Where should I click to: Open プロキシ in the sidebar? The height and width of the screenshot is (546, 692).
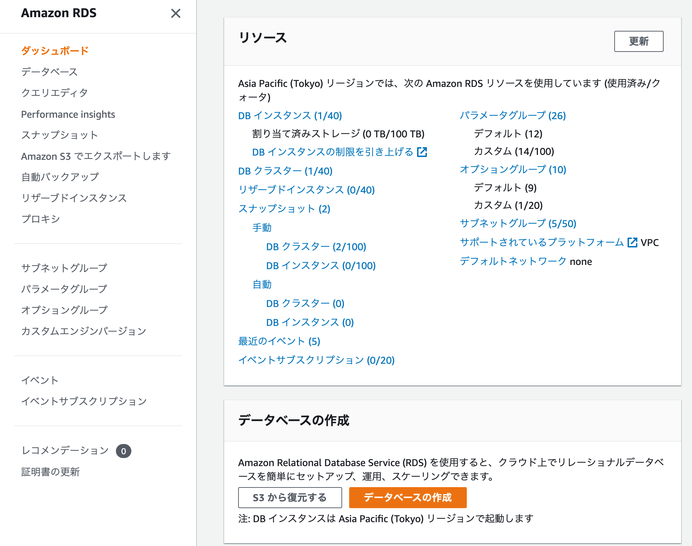pyautogui.click(x=41, y=219)
